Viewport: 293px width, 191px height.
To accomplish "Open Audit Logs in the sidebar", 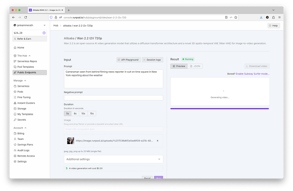I will (x=23, y=150).
